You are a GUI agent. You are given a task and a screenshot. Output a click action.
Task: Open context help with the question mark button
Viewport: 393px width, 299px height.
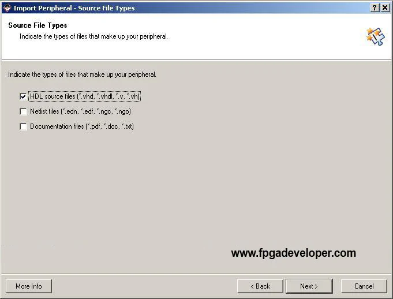coord(375,8)
